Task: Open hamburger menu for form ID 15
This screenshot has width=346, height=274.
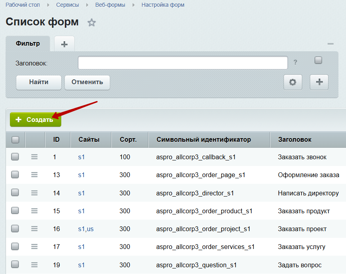Action: (35, 211)
